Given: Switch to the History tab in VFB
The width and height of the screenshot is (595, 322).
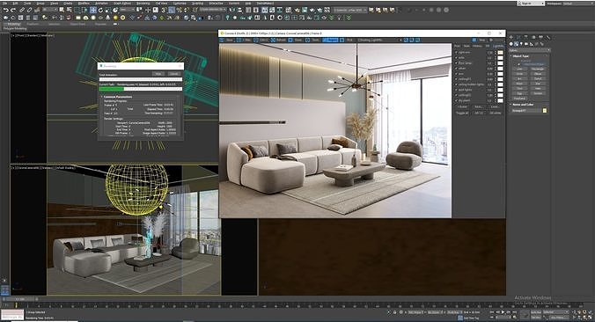Looking at the screenshot, I should [477, 46].
